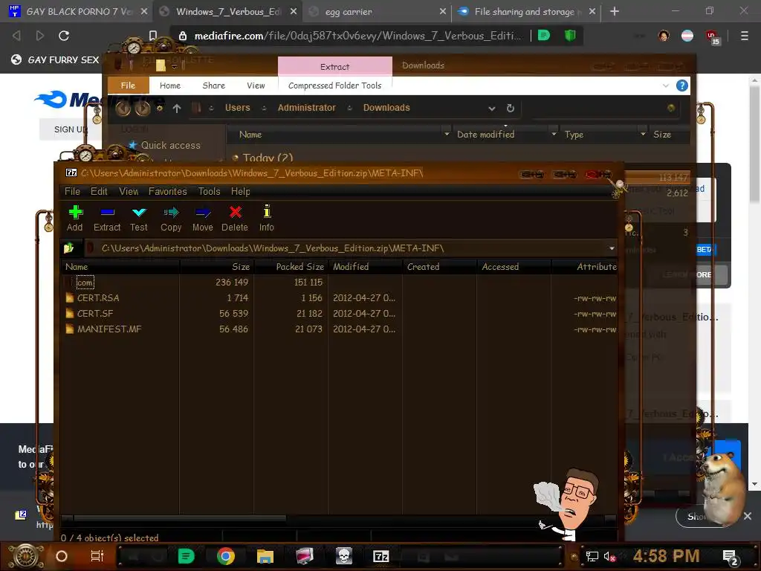Switch to File sharing and storage tab
Viewport: 761px width, 571px height.
[x=526, y=12]
